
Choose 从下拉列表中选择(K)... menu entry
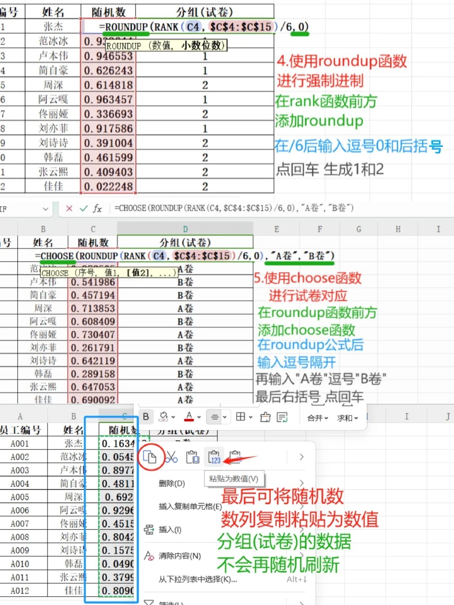click(198, 579)
